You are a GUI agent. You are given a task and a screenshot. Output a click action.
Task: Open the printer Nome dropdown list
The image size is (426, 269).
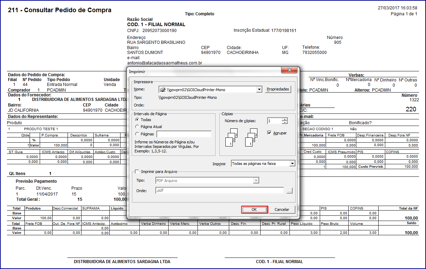259,89
